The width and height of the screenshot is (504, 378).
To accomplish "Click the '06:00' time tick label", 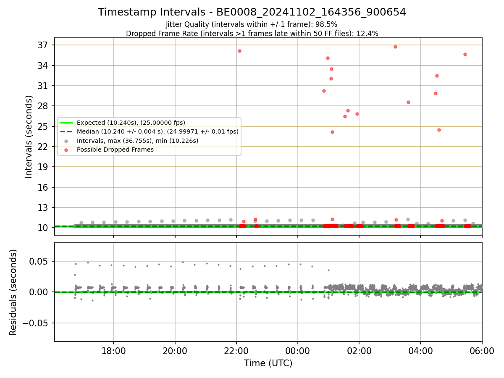I will [x=482, y=351].
